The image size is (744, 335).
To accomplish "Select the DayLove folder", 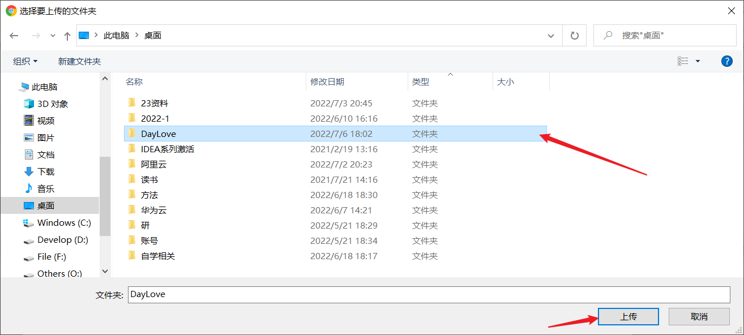I will 335,134.
